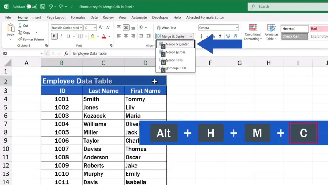Click the yellow Fill Color swatch
The width and height of the screenshot is (328, 185).
coord(93,36)
